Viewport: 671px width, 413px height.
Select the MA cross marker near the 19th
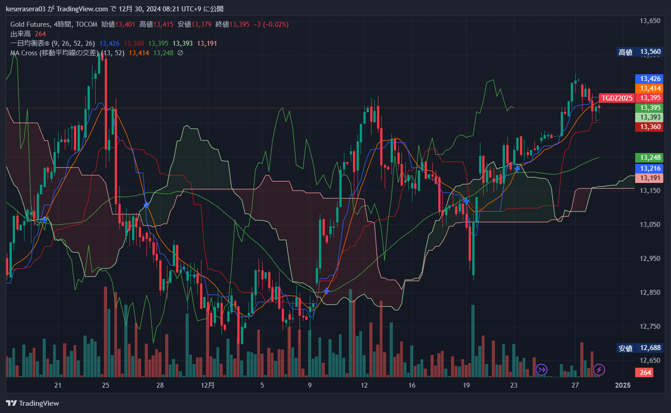click(x=466, y=201)
